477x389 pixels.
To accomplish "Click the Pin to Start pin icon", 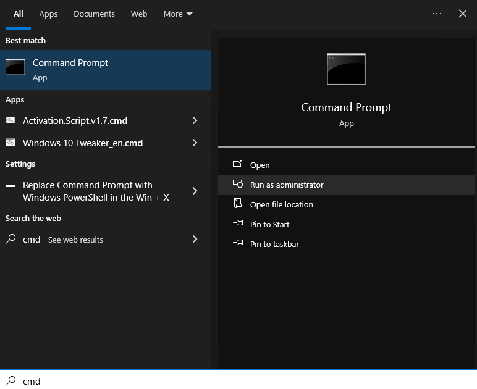I will click(x=238, y=223).
